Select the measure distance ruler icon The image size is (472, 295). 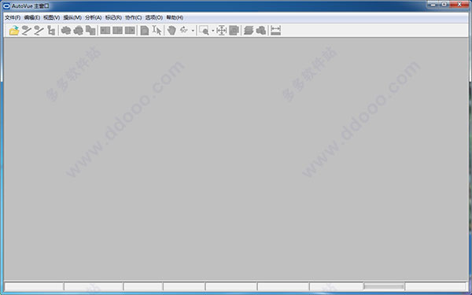coord(275,31)
